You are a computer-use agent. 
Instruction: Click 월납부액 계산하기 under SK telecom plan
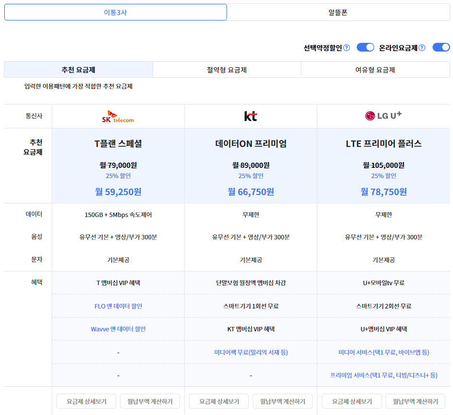point(150,401)
